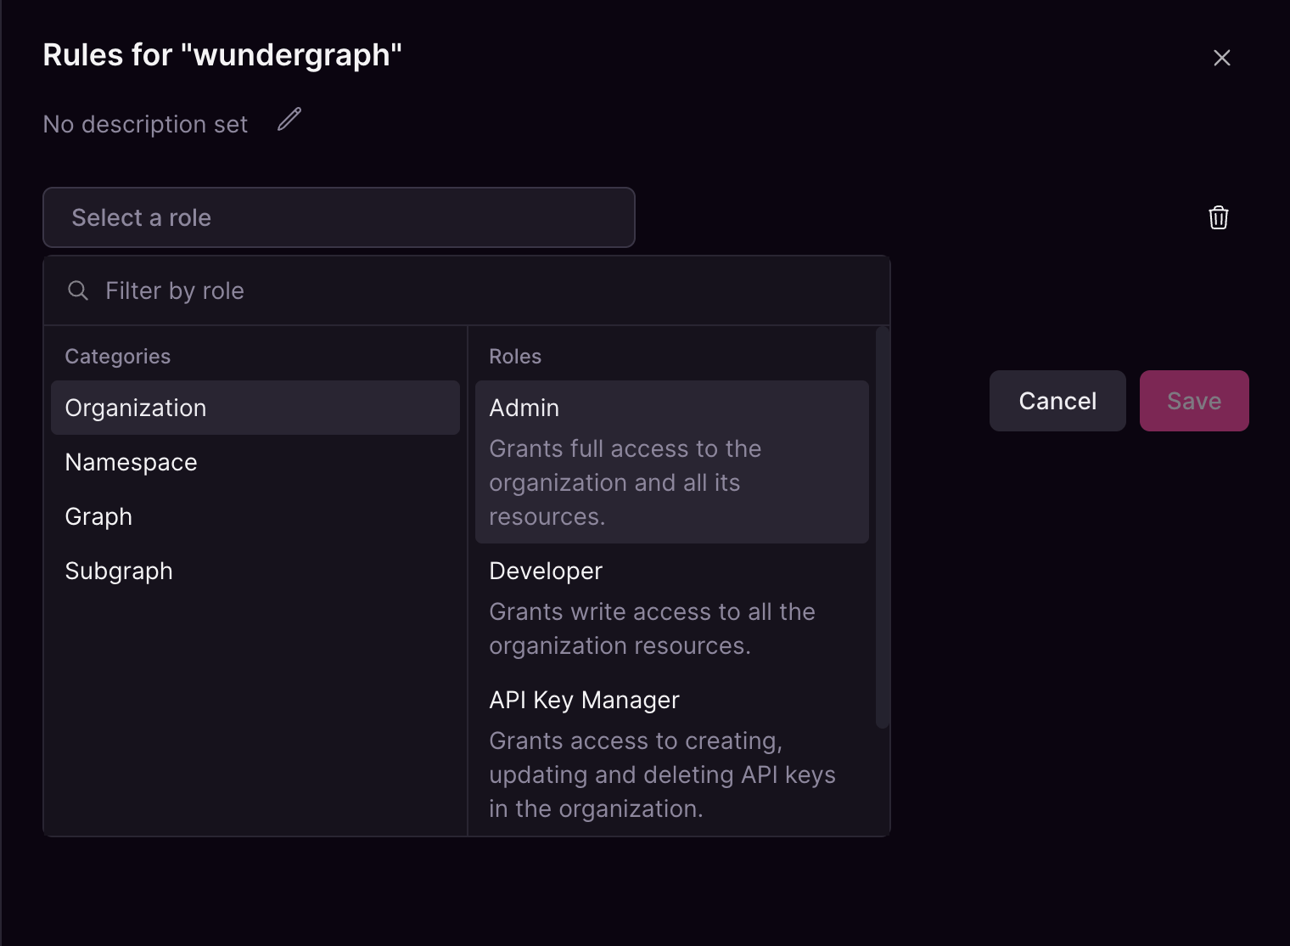Viewport: 1290px width, 946px height.
Task: Click the Categories column header
Action: pyautogui.click(x=118, y=356)
